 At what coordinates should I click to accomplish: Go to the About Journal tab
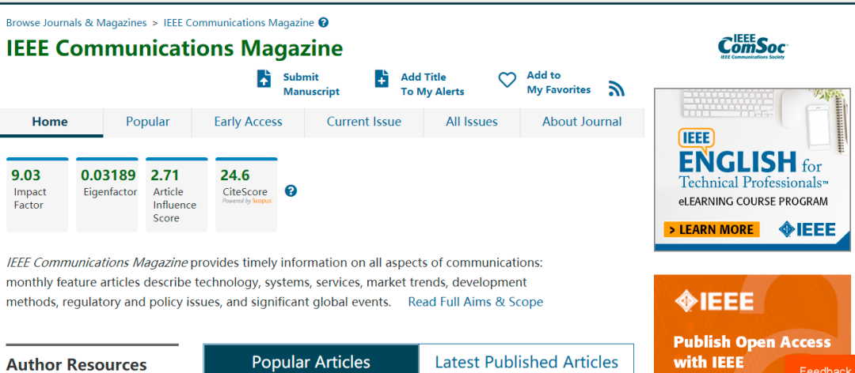[x=582, y=122]
